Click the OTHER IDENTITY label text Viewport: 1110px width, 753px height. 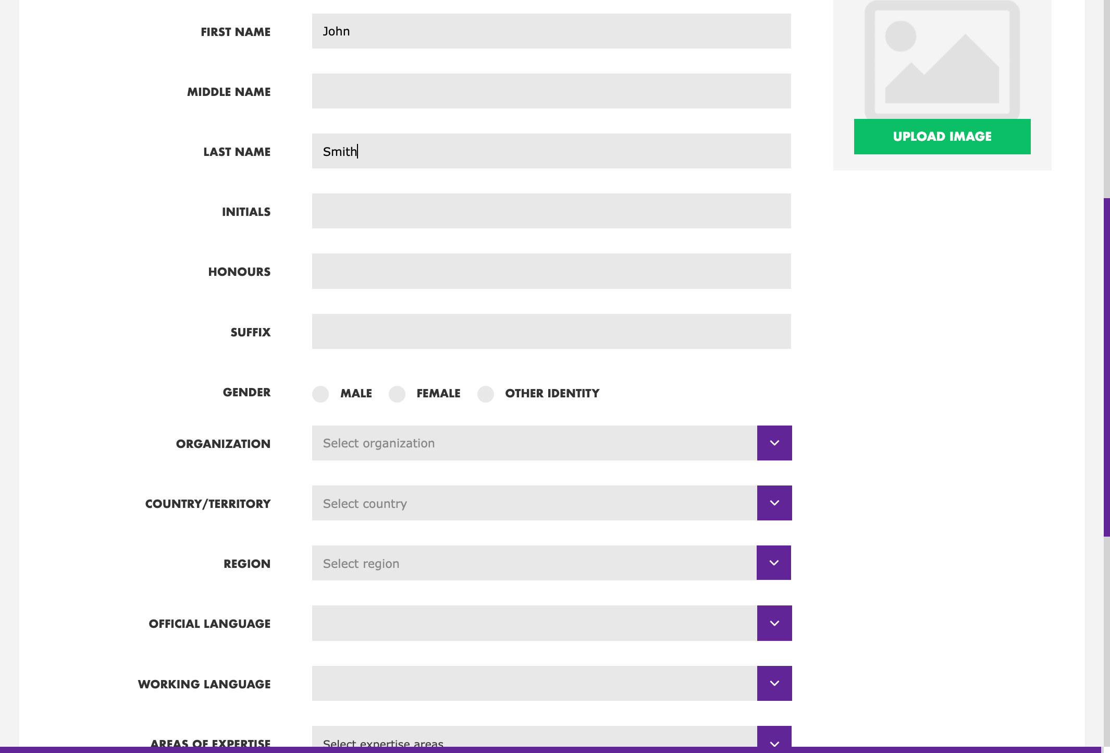(552, 394)
